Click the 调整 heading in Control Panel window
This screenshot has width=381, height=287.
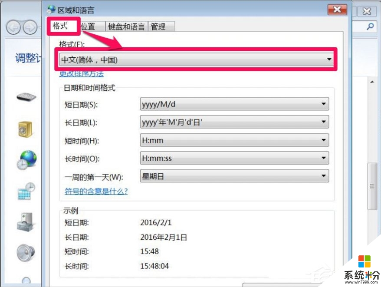coord(28,58)
